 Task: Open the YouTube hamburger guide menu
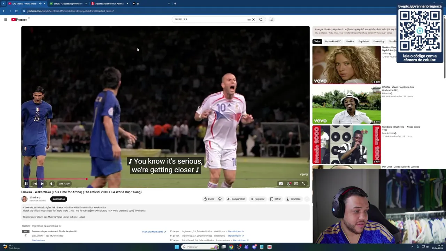click(x=6, y=20)
